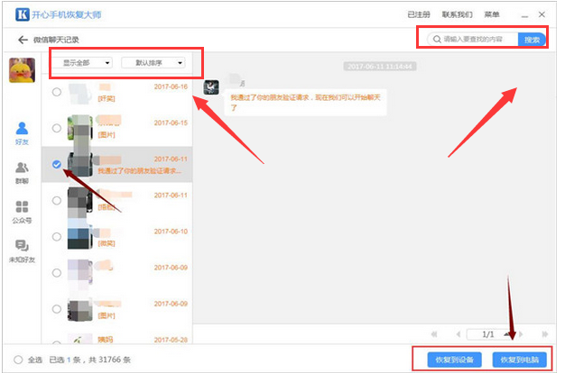Click 恢复到电脑 restore to computer

coord(519,359)
